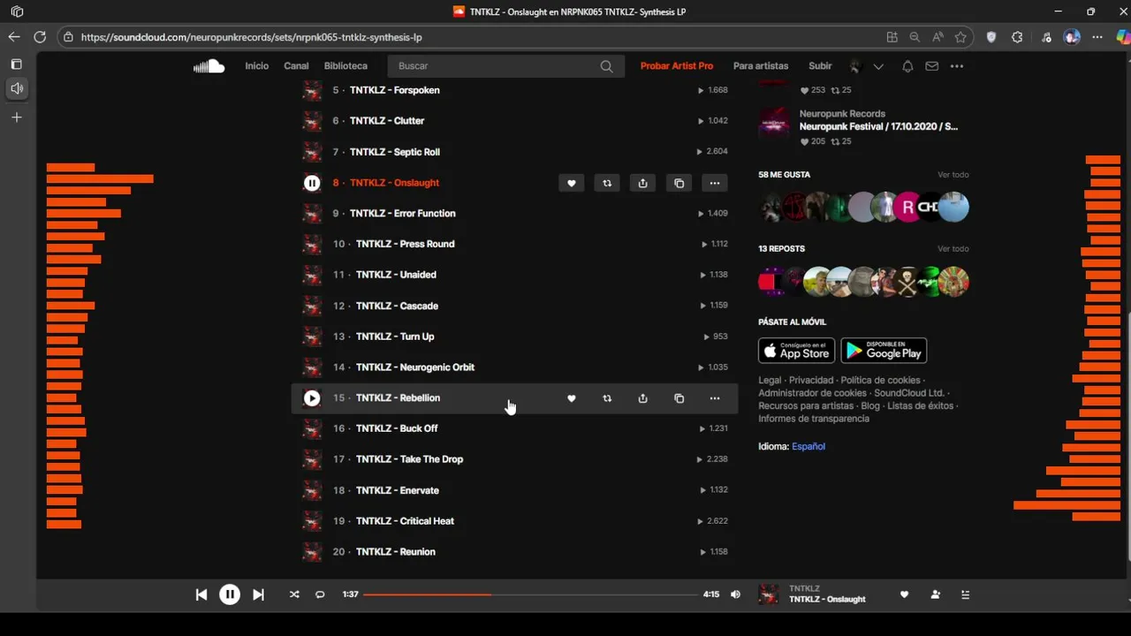Open the SoundCloud header more menu
The width and height of the screenshot is (1131, 636).
click(x=956, y=66)
